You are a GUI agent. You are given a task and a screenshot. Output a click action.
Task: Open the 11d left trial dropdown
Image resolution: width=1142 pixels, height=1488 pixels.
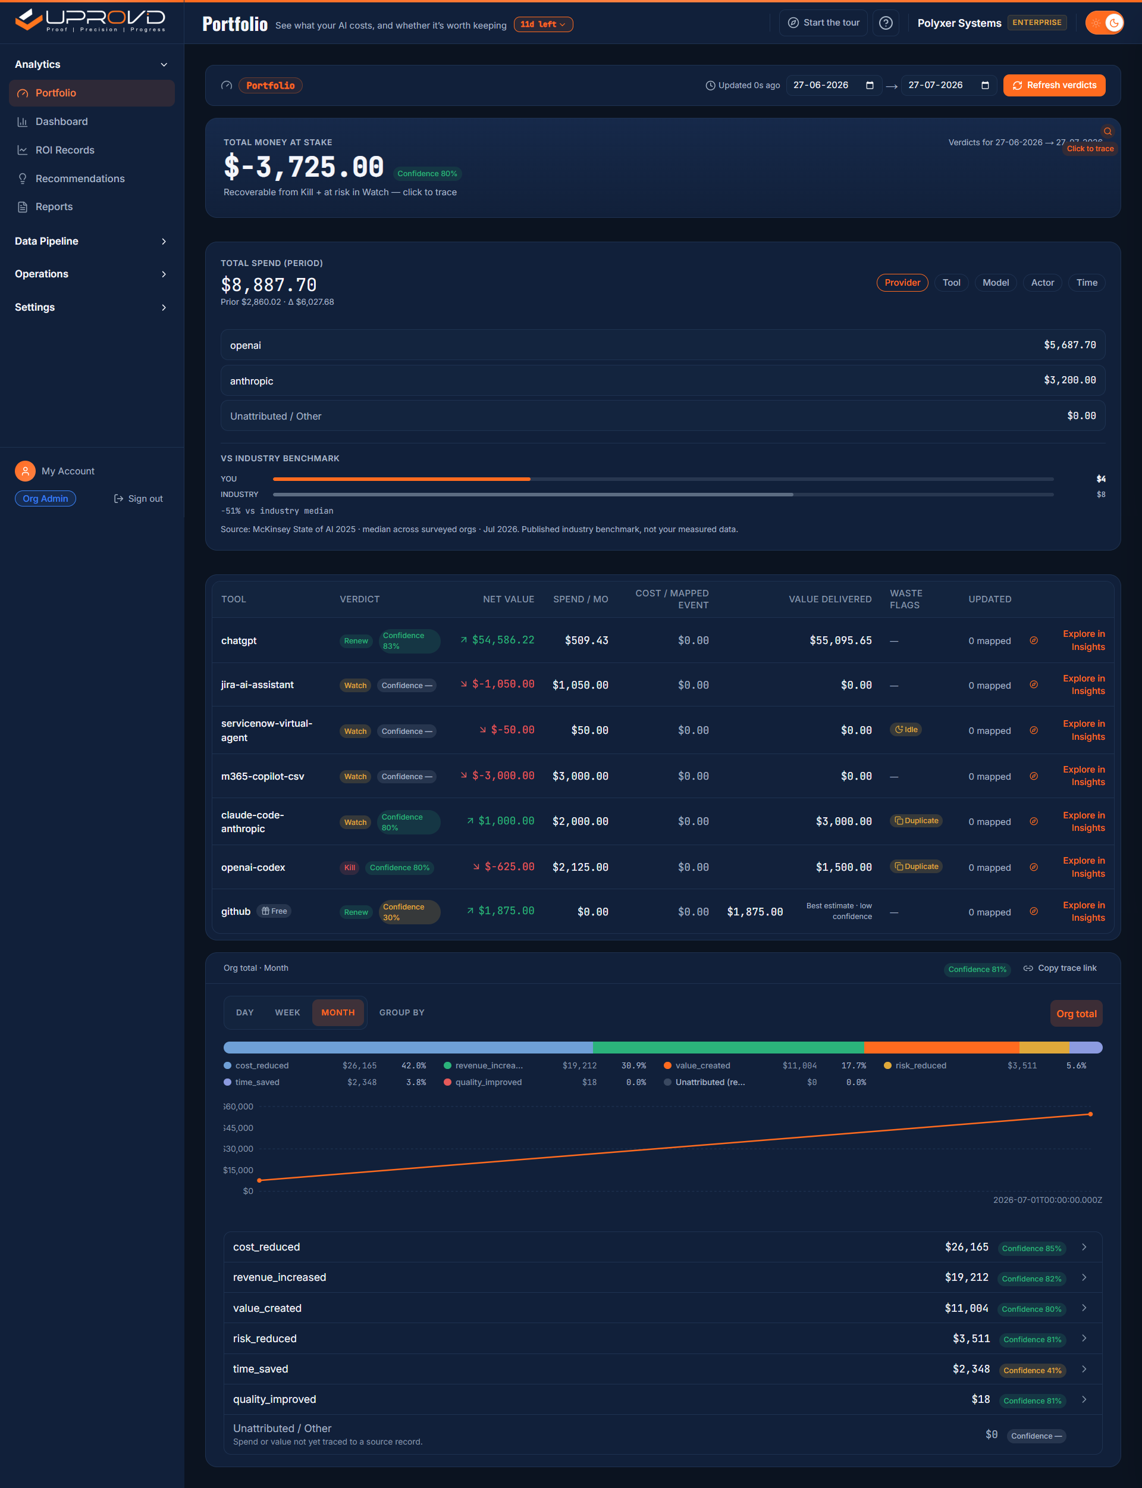pyautogui.click(x=543, y=24)
